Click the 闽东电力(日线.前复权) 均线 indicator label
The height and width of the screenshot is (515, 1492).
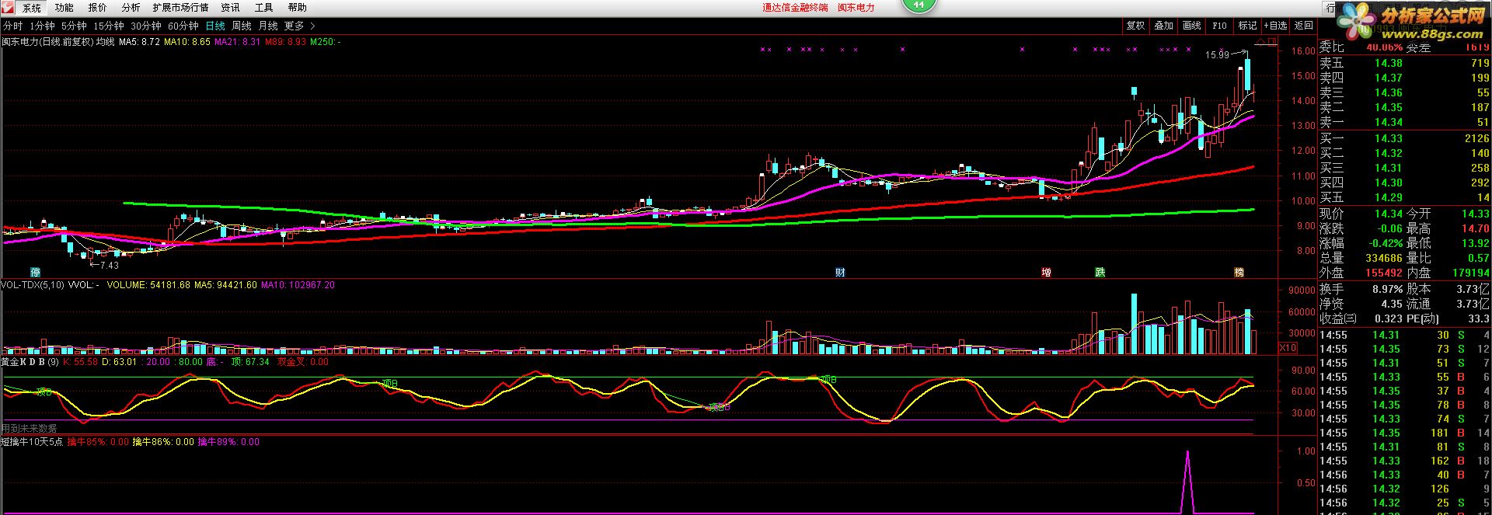coord(58,42)
